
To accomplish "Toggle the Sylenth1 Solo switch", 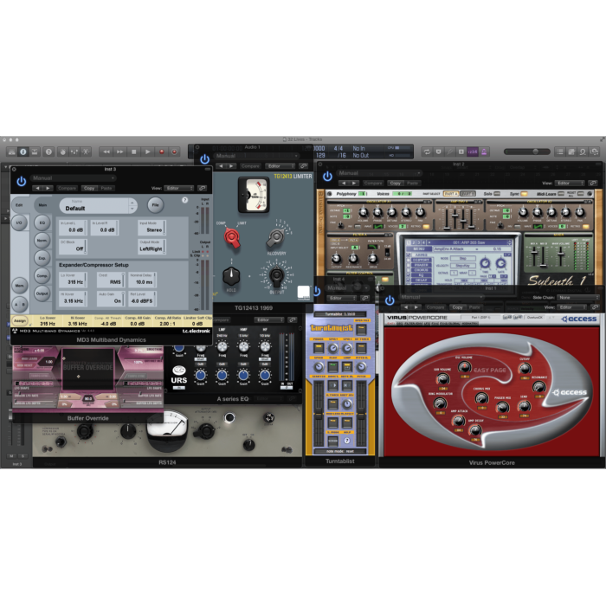I will (497, 194).
